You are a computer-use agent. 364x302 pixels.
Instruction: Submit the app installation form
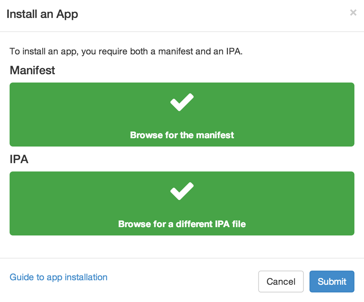tap(332, 282)
